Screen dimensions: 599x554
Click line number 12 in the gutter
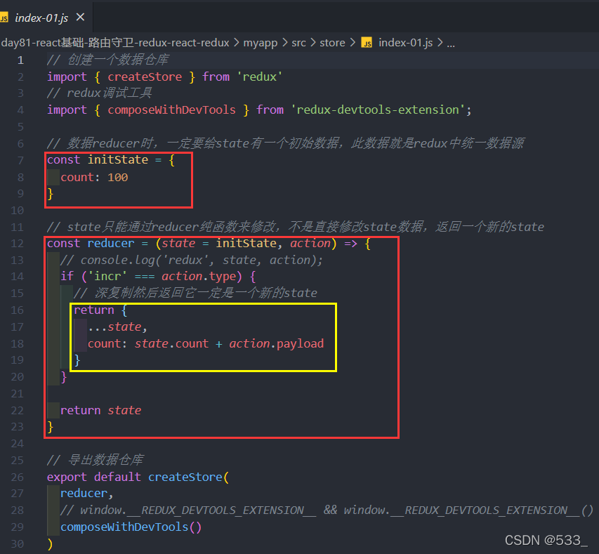coord(17,244)
